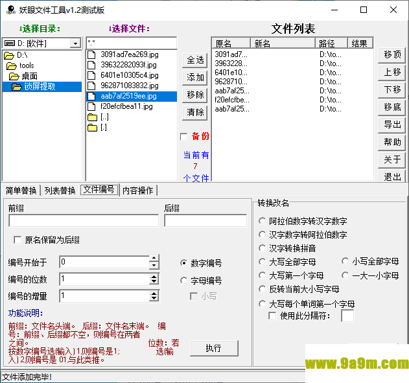
Task: Click the [.] current folder icon
Action: point(92,128)
